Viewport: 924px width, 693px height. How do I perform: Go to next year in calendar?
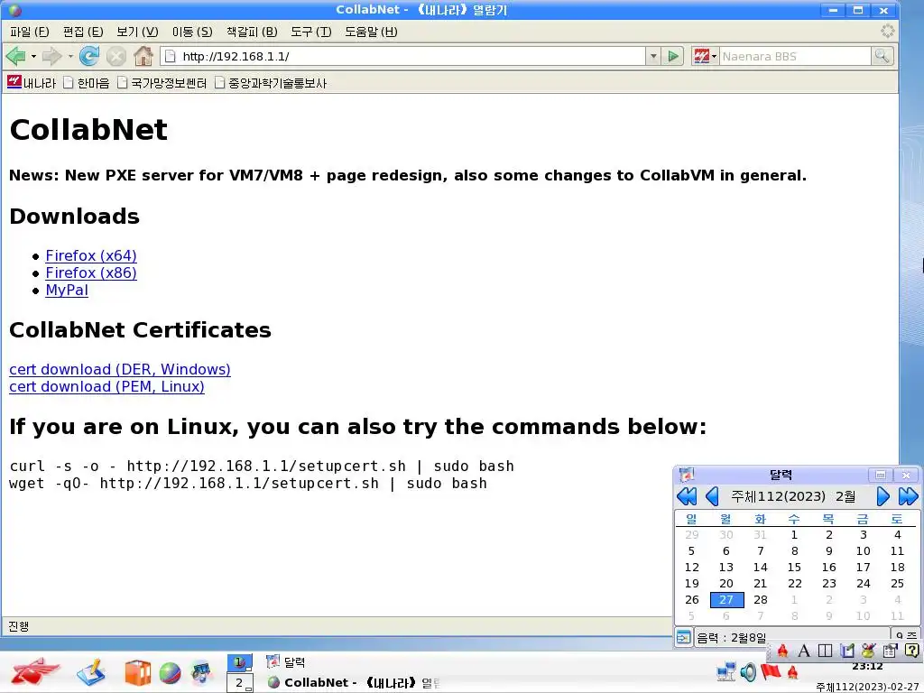point(908,497)
